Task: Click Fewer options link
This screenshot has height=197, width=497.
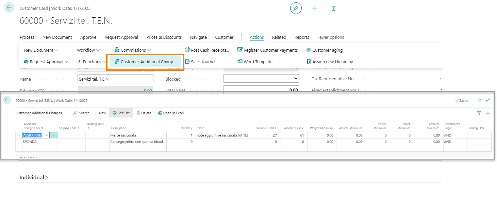Action: [330, 37]
